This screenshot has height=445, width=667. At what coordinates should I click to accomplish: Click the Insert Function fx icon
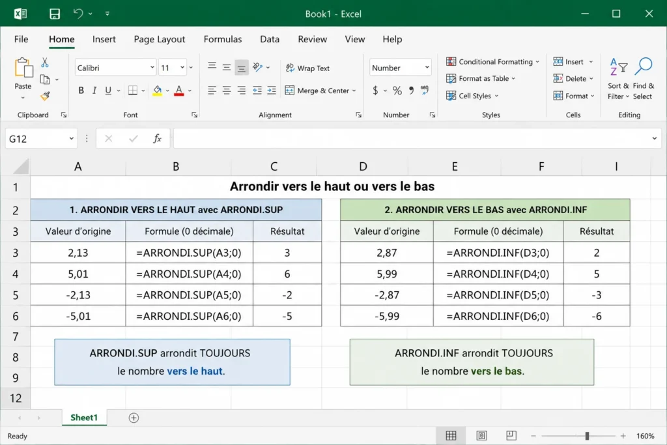click(158, 138)
